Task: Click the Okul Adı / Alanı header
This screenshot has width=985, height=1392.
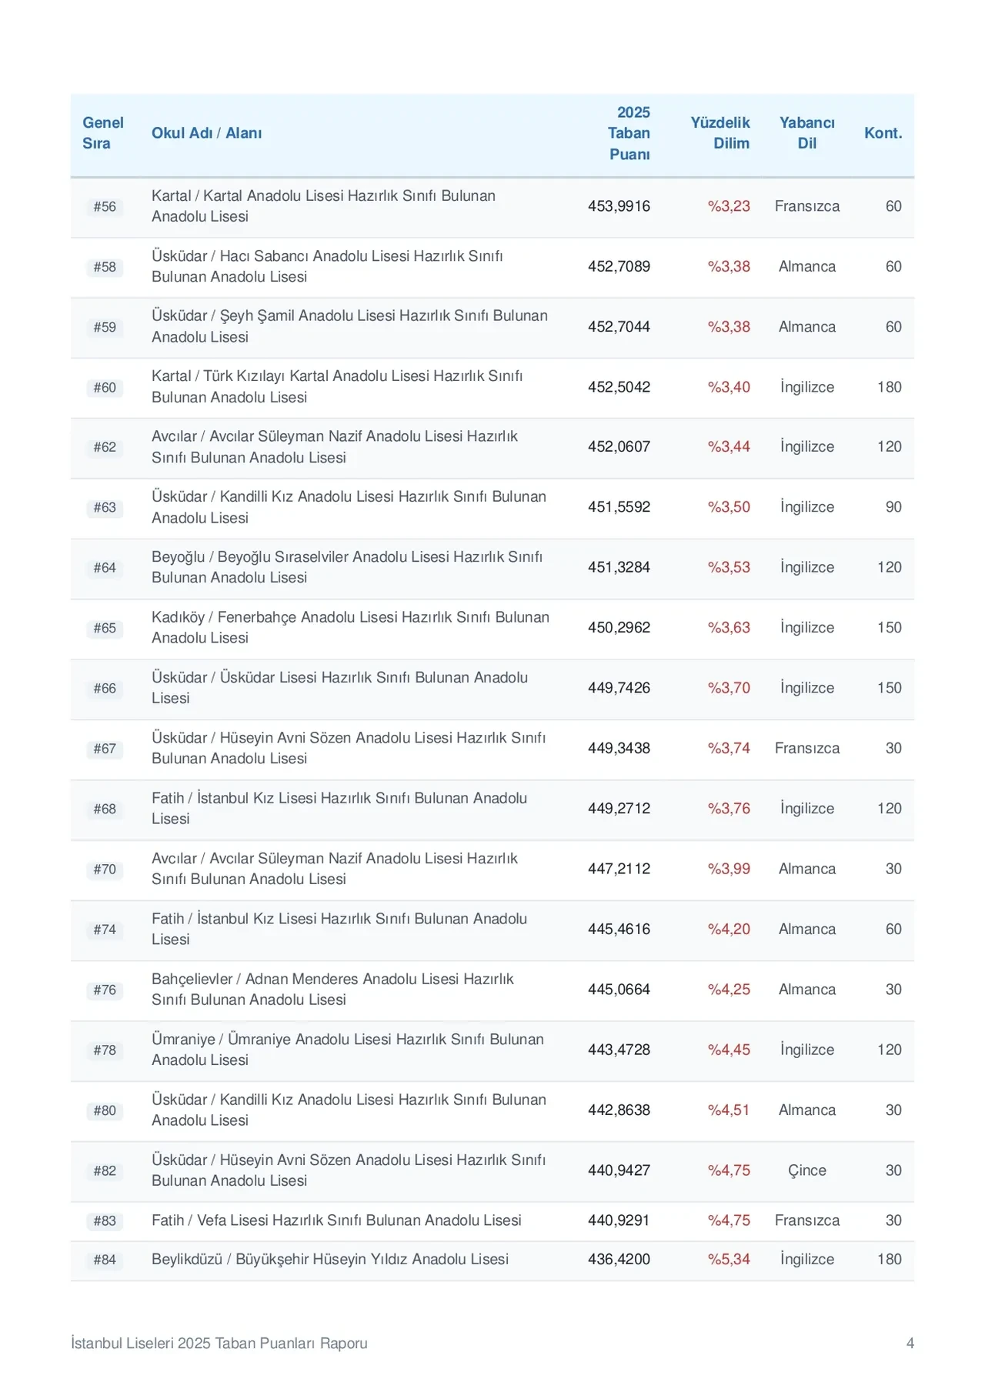Action: [x=206, y=133]
